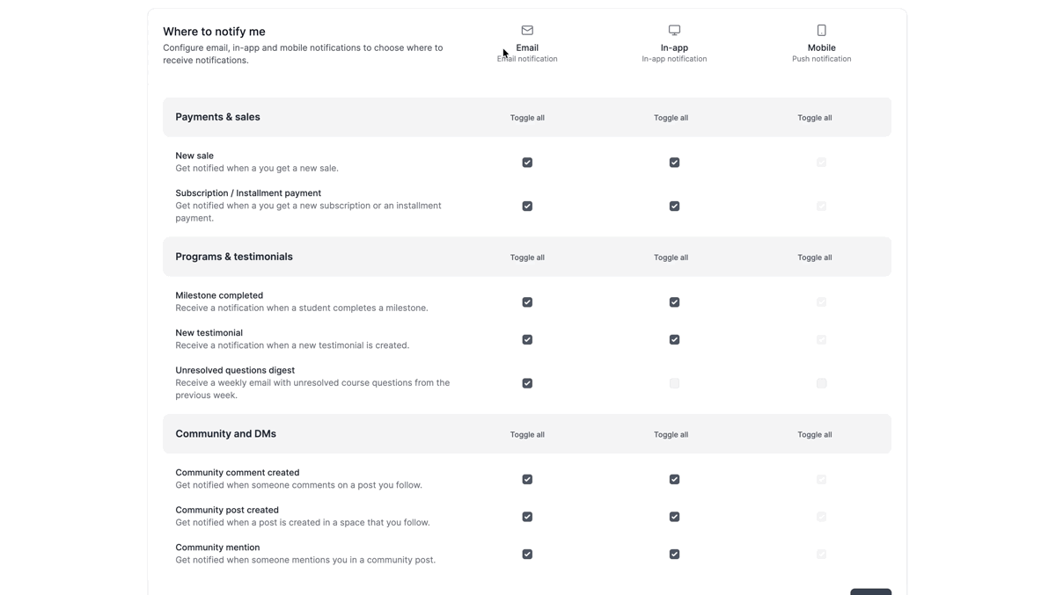Screen dimensions: 1056x595
Task: Click the In-app monitor icon
Action: (674, 30)
